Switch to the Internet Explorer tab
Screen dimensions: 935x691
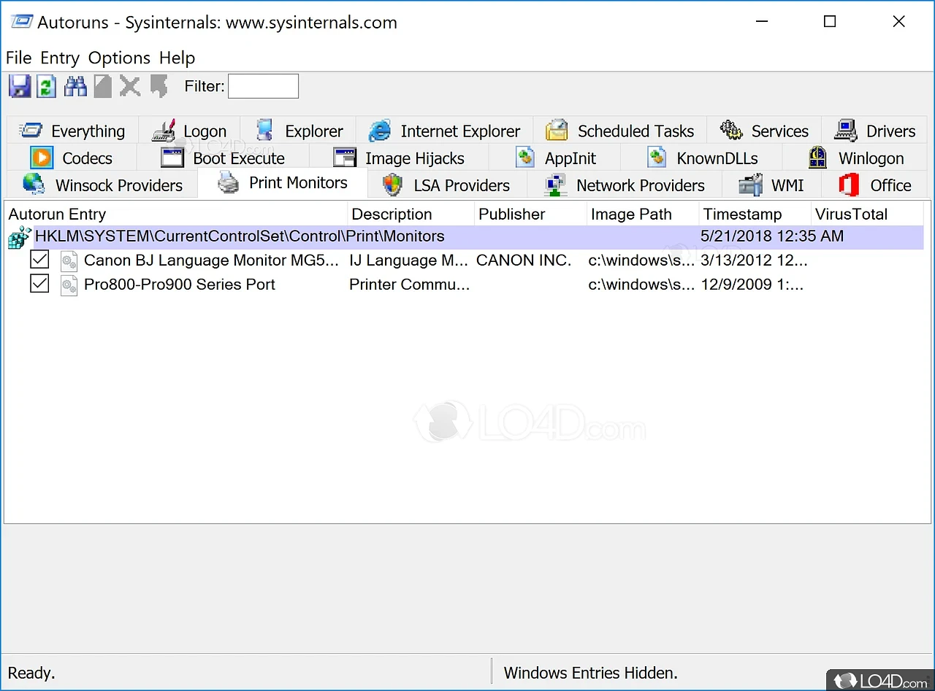[444, 131]
